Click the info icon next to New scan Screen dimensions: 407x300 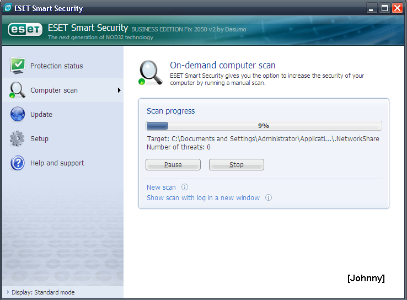185,187
